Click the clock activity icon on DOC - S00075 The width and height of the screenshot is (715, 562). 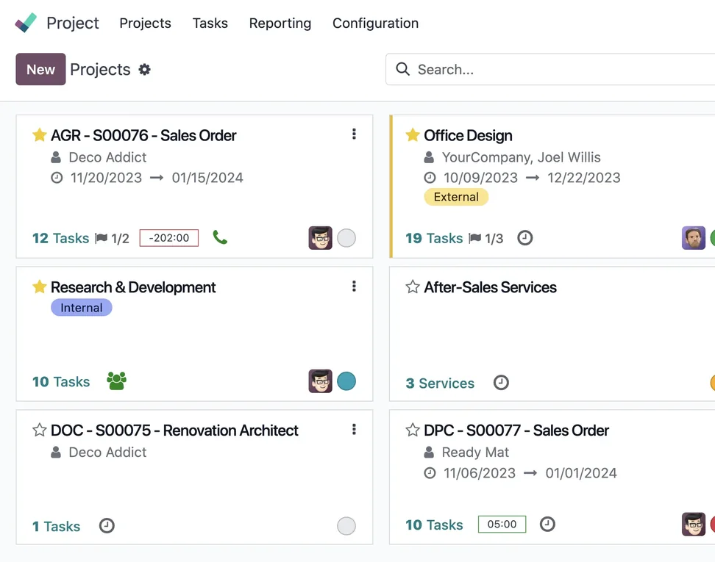pos(107,525)
